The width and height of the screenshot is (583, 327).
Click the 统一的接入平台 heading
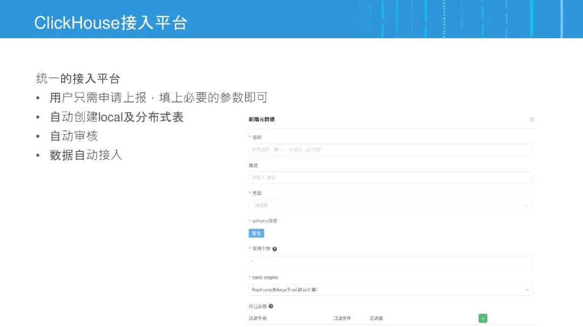(78, 79)
